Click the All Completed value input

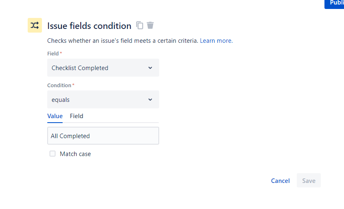[x=103, y=136]
